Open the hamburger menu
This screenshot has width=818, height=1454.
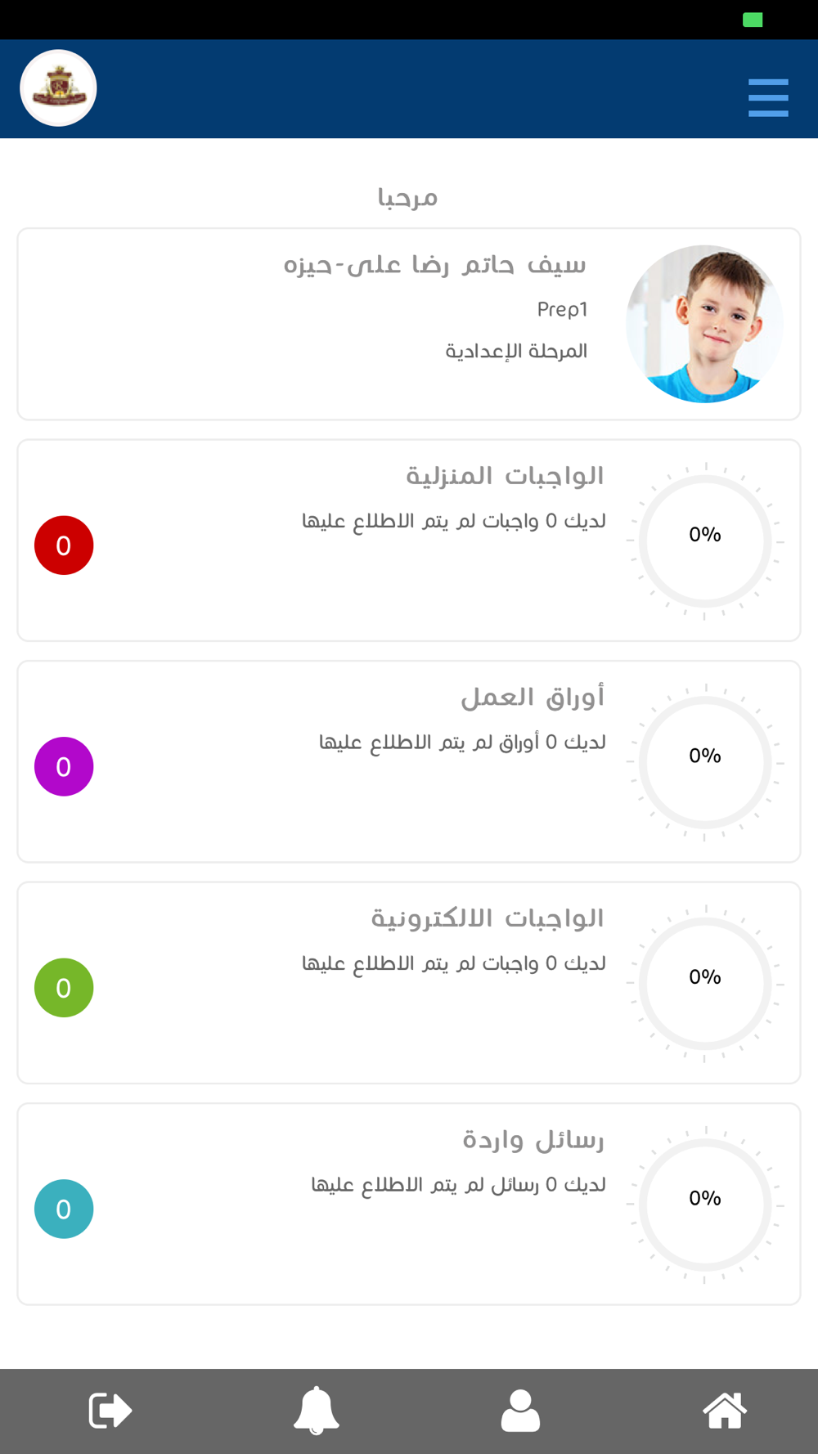(768, 97)
